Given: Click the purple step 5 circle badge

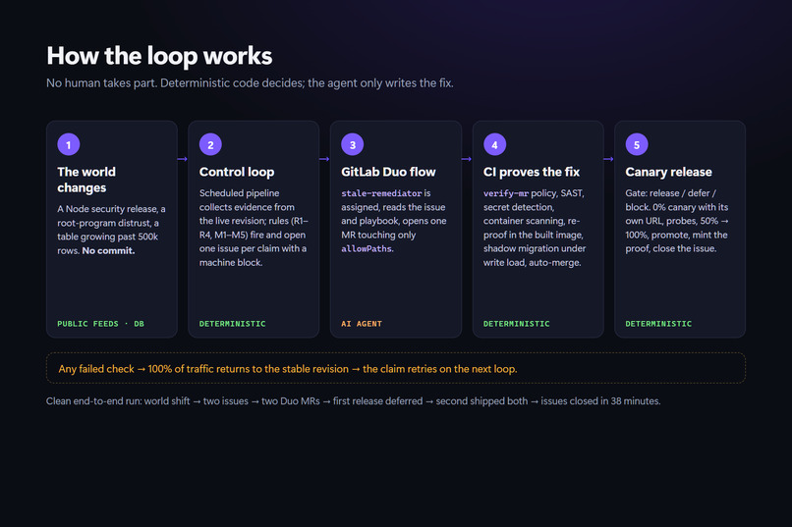Looking at the screenshot, I should [637, 144].
